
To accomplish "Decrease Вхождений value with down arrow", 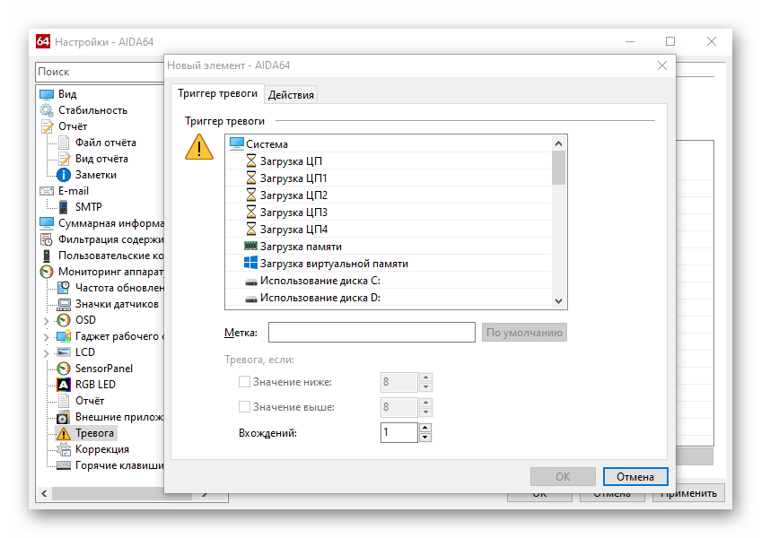I will pyautogui.click(x=425, y=437).
